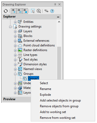Expand the External references node

(x=15, y=41)
